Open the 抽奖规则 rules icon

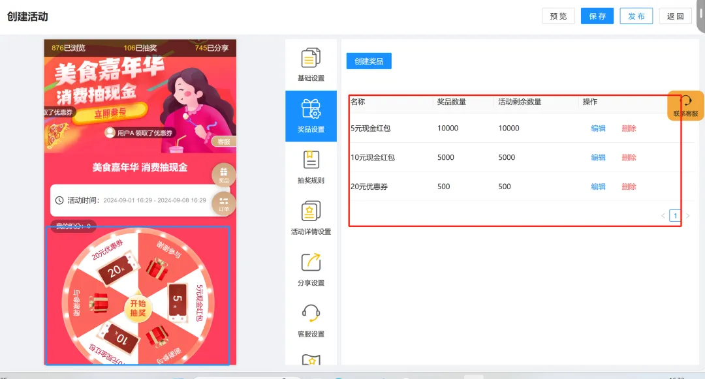[311, 160]
